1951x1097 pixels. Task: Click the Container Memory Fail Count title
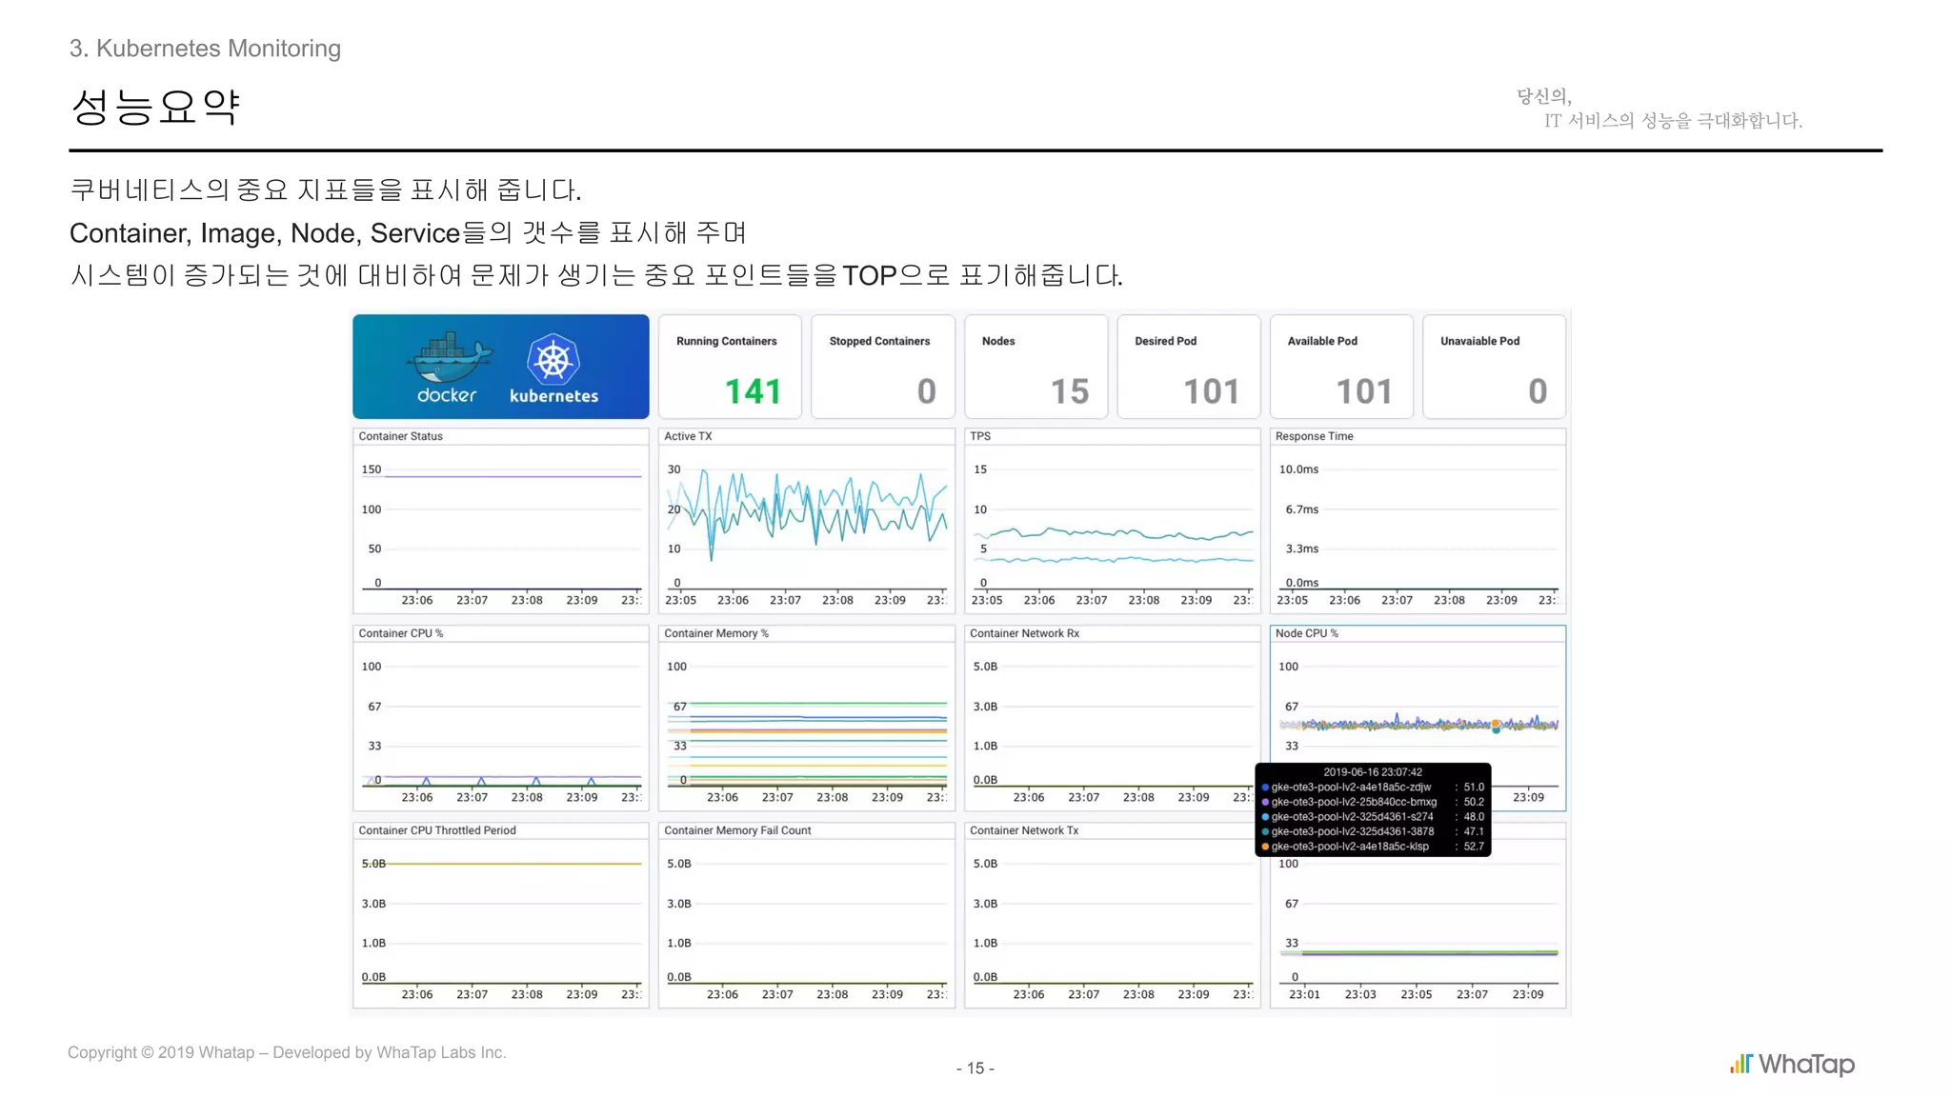[x=737, y=830]
